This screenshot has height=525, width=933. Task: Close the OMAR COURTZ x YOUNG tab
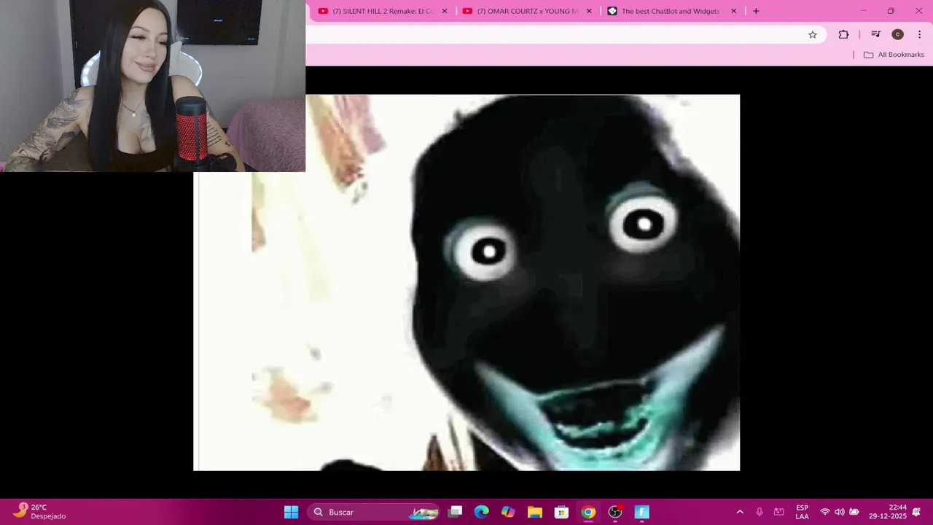click(x=589, y=11)
